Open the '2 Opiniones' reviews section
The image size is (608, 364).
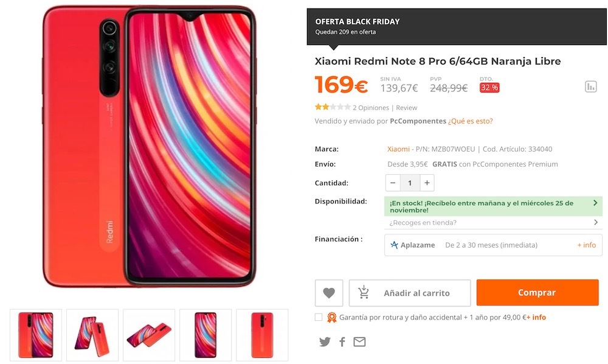[x=371, y=108]
